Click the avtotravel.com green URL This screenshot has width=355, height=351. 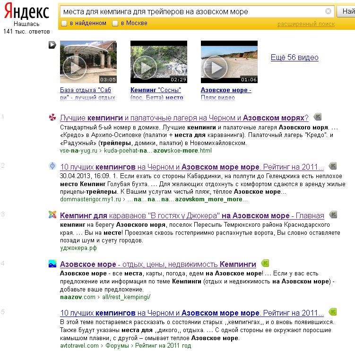79,346
